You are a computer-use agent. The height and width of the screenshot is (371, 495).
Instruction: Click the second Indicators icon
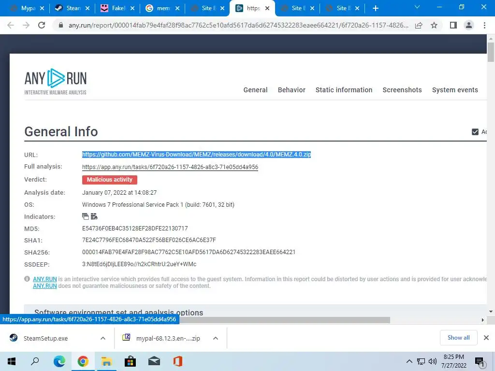pyautogui.click(x=94, y=216)
